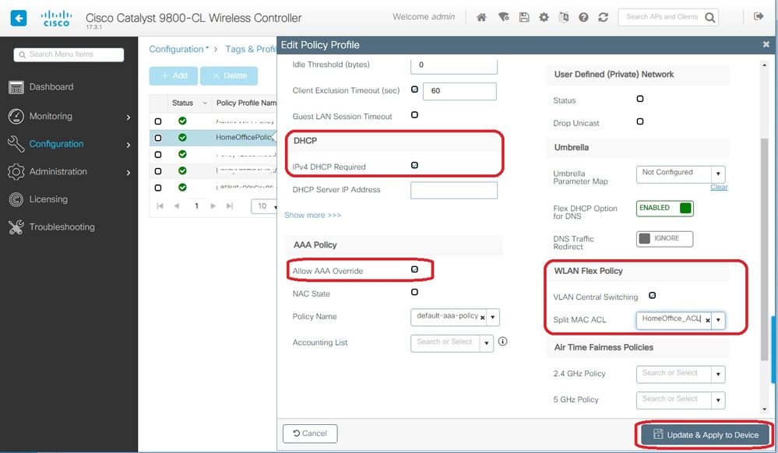The width and height of the screenshot is (778, 453).
Task: Go to last page of table
Action: [229, 206]
